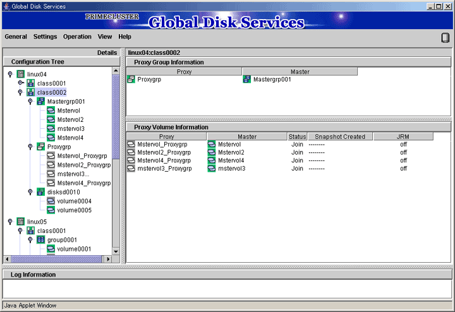Collapse the linux05 tree node

[x=10, y=222]
